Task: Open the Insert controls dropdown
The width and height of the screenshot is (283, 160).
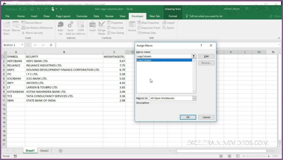Action: (93, 27)
